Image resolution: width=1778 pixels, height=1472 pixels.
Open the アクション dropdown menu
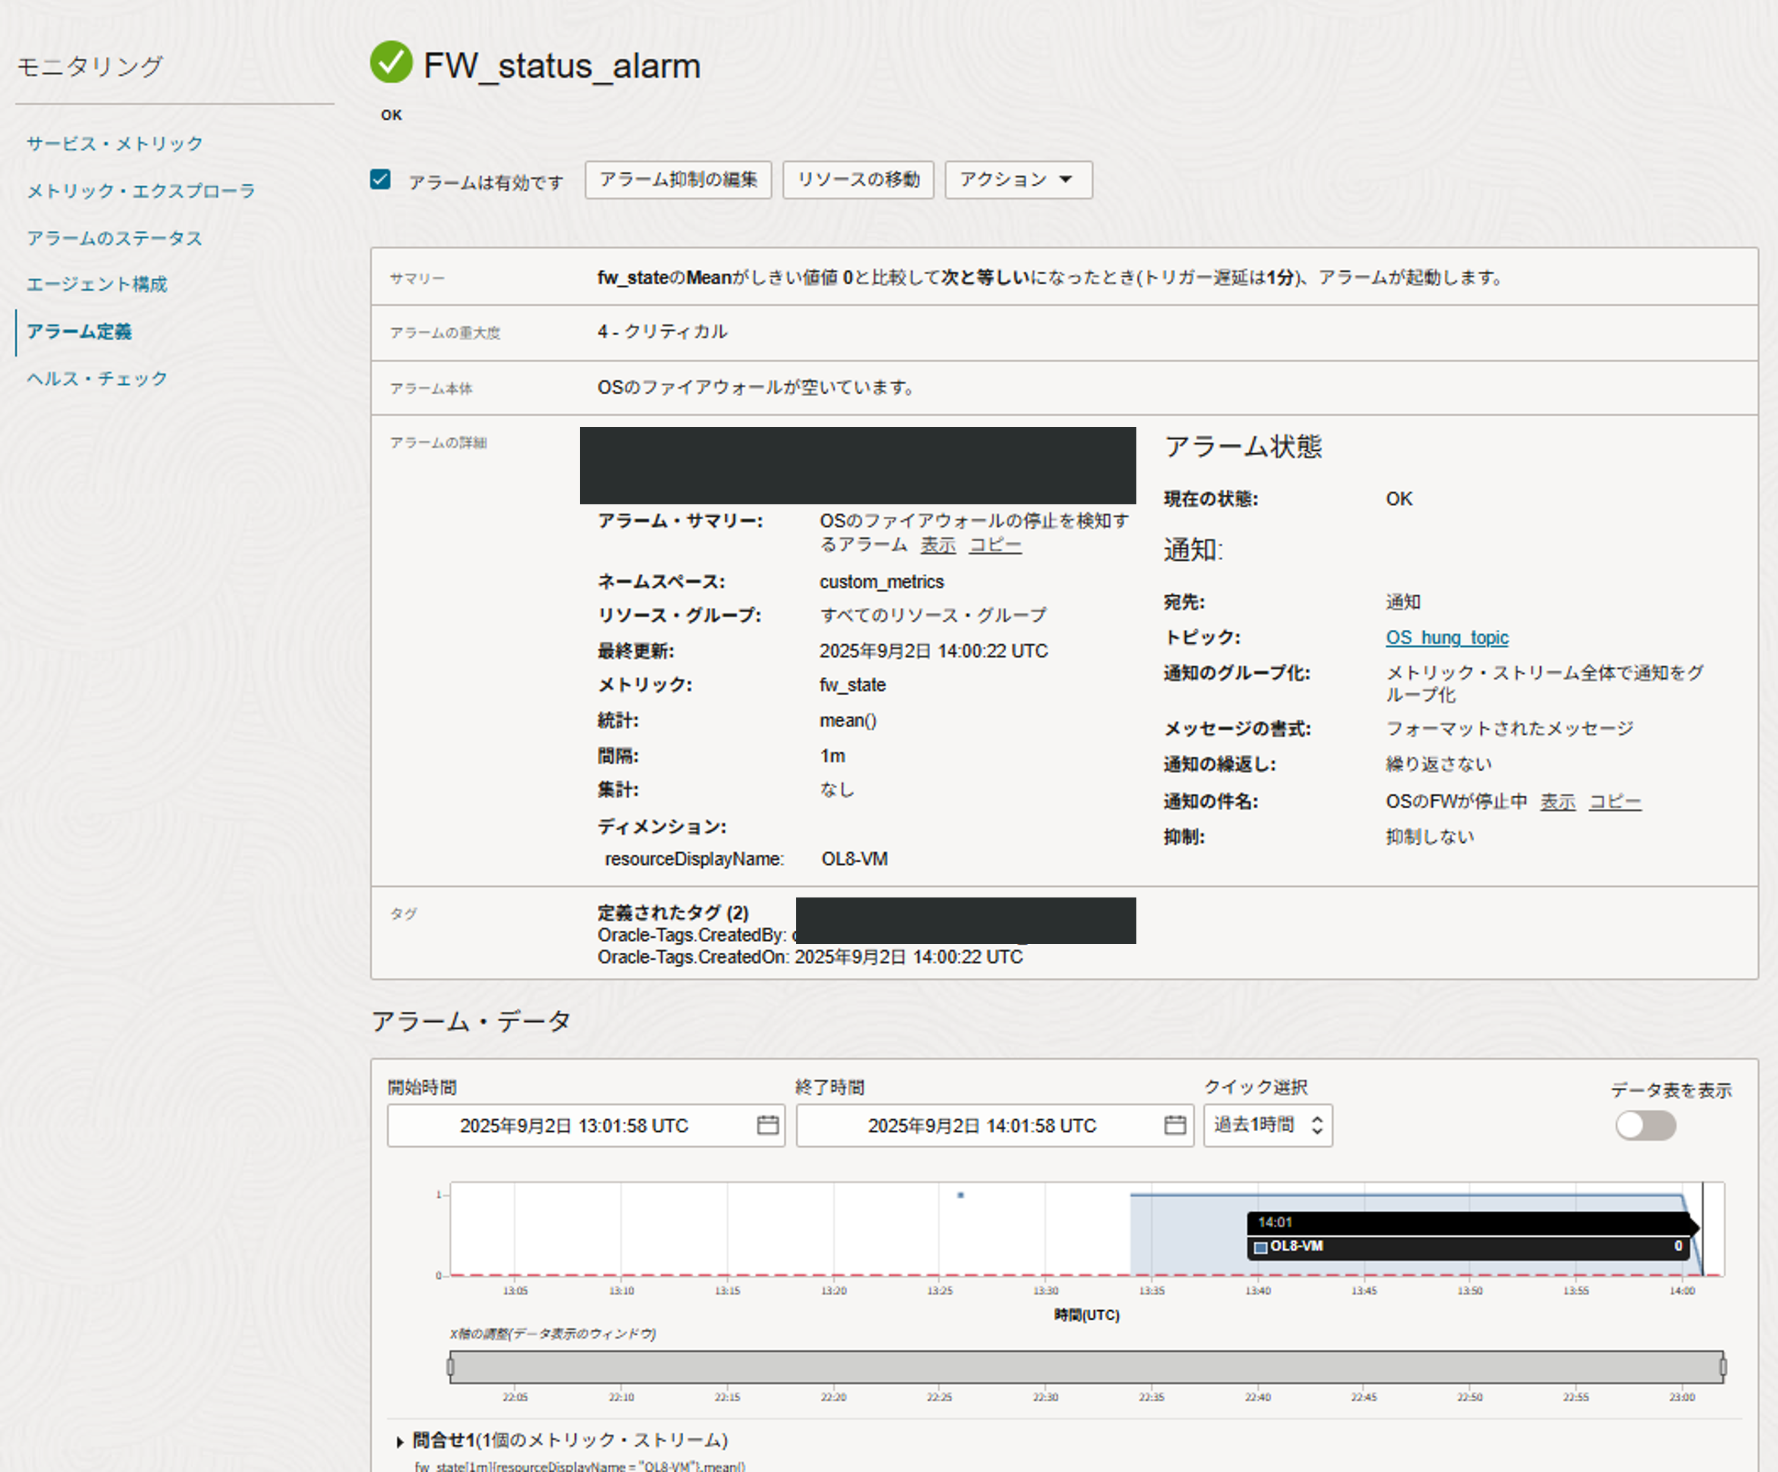[1017, 180]
